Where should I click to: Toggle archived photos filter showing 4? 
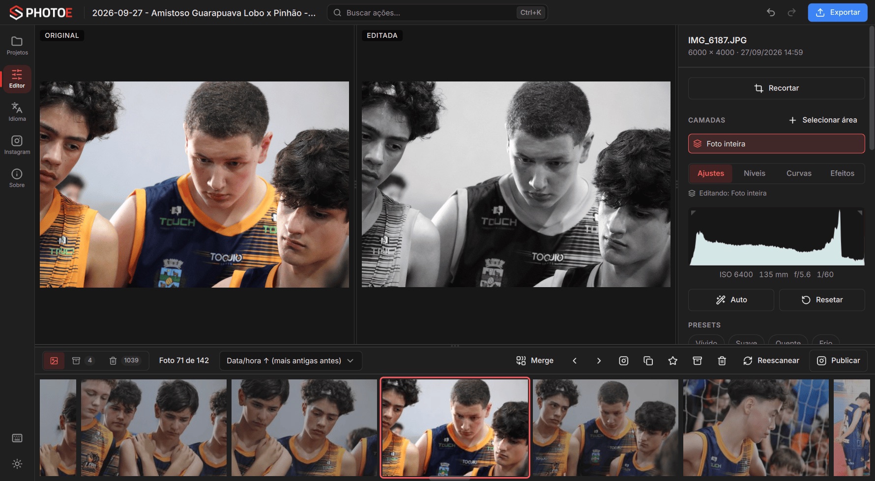pyautogui.click(x=83, y=361)
